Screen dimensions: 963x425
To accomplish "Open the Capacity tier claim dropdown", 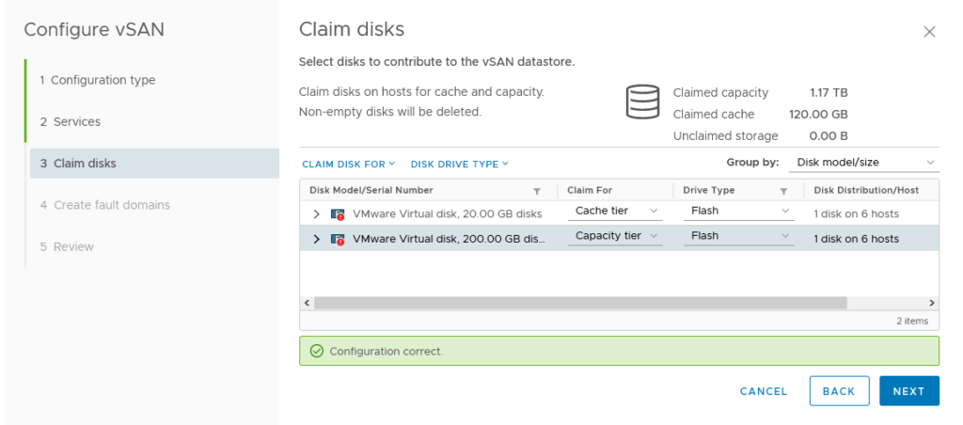I will (x=615, y=236).
